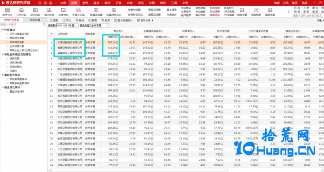Toggle favorite star for 业务结构比较
This screenshot has height=172, width=324.
[7, 46]
